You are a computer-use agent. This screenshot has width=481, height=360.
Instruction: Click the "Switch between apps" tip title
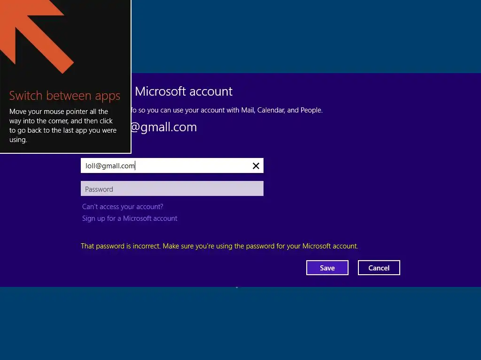(65, 96)
